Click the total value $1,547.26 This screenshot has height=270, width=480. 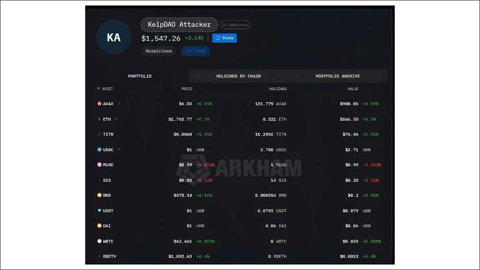click(x=161, y=38)
